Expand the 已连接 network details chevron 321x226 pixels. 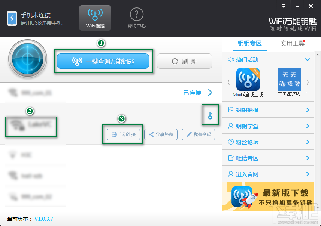211,93
